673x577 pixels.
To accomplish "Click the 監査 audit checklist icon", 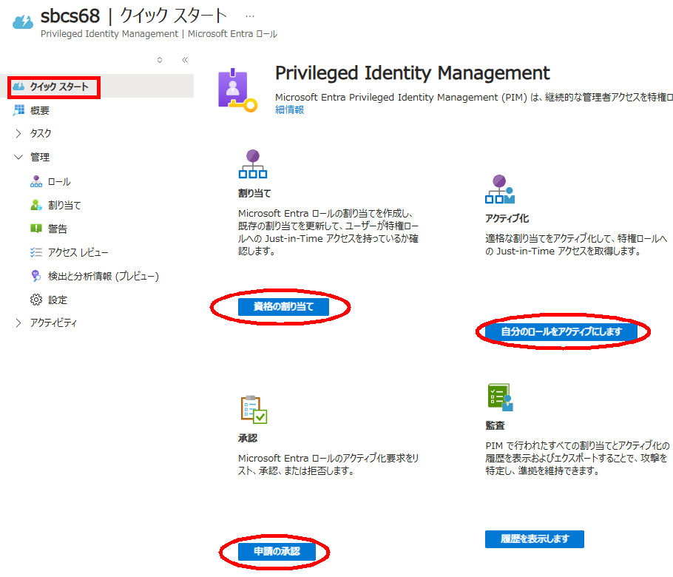I will (x=501, y=397).
